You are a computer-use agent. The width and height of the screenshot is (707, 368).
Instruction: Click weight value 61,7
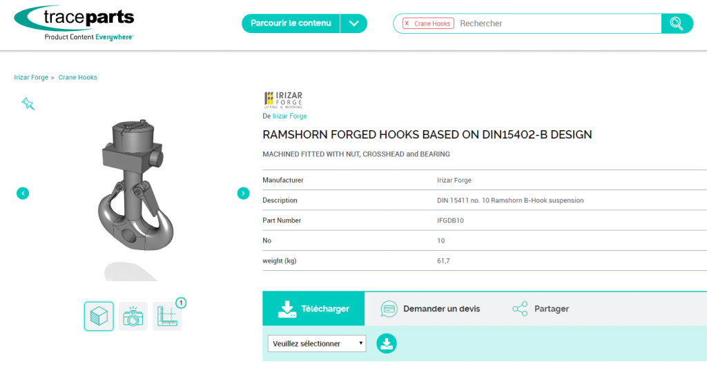[443, 261]
